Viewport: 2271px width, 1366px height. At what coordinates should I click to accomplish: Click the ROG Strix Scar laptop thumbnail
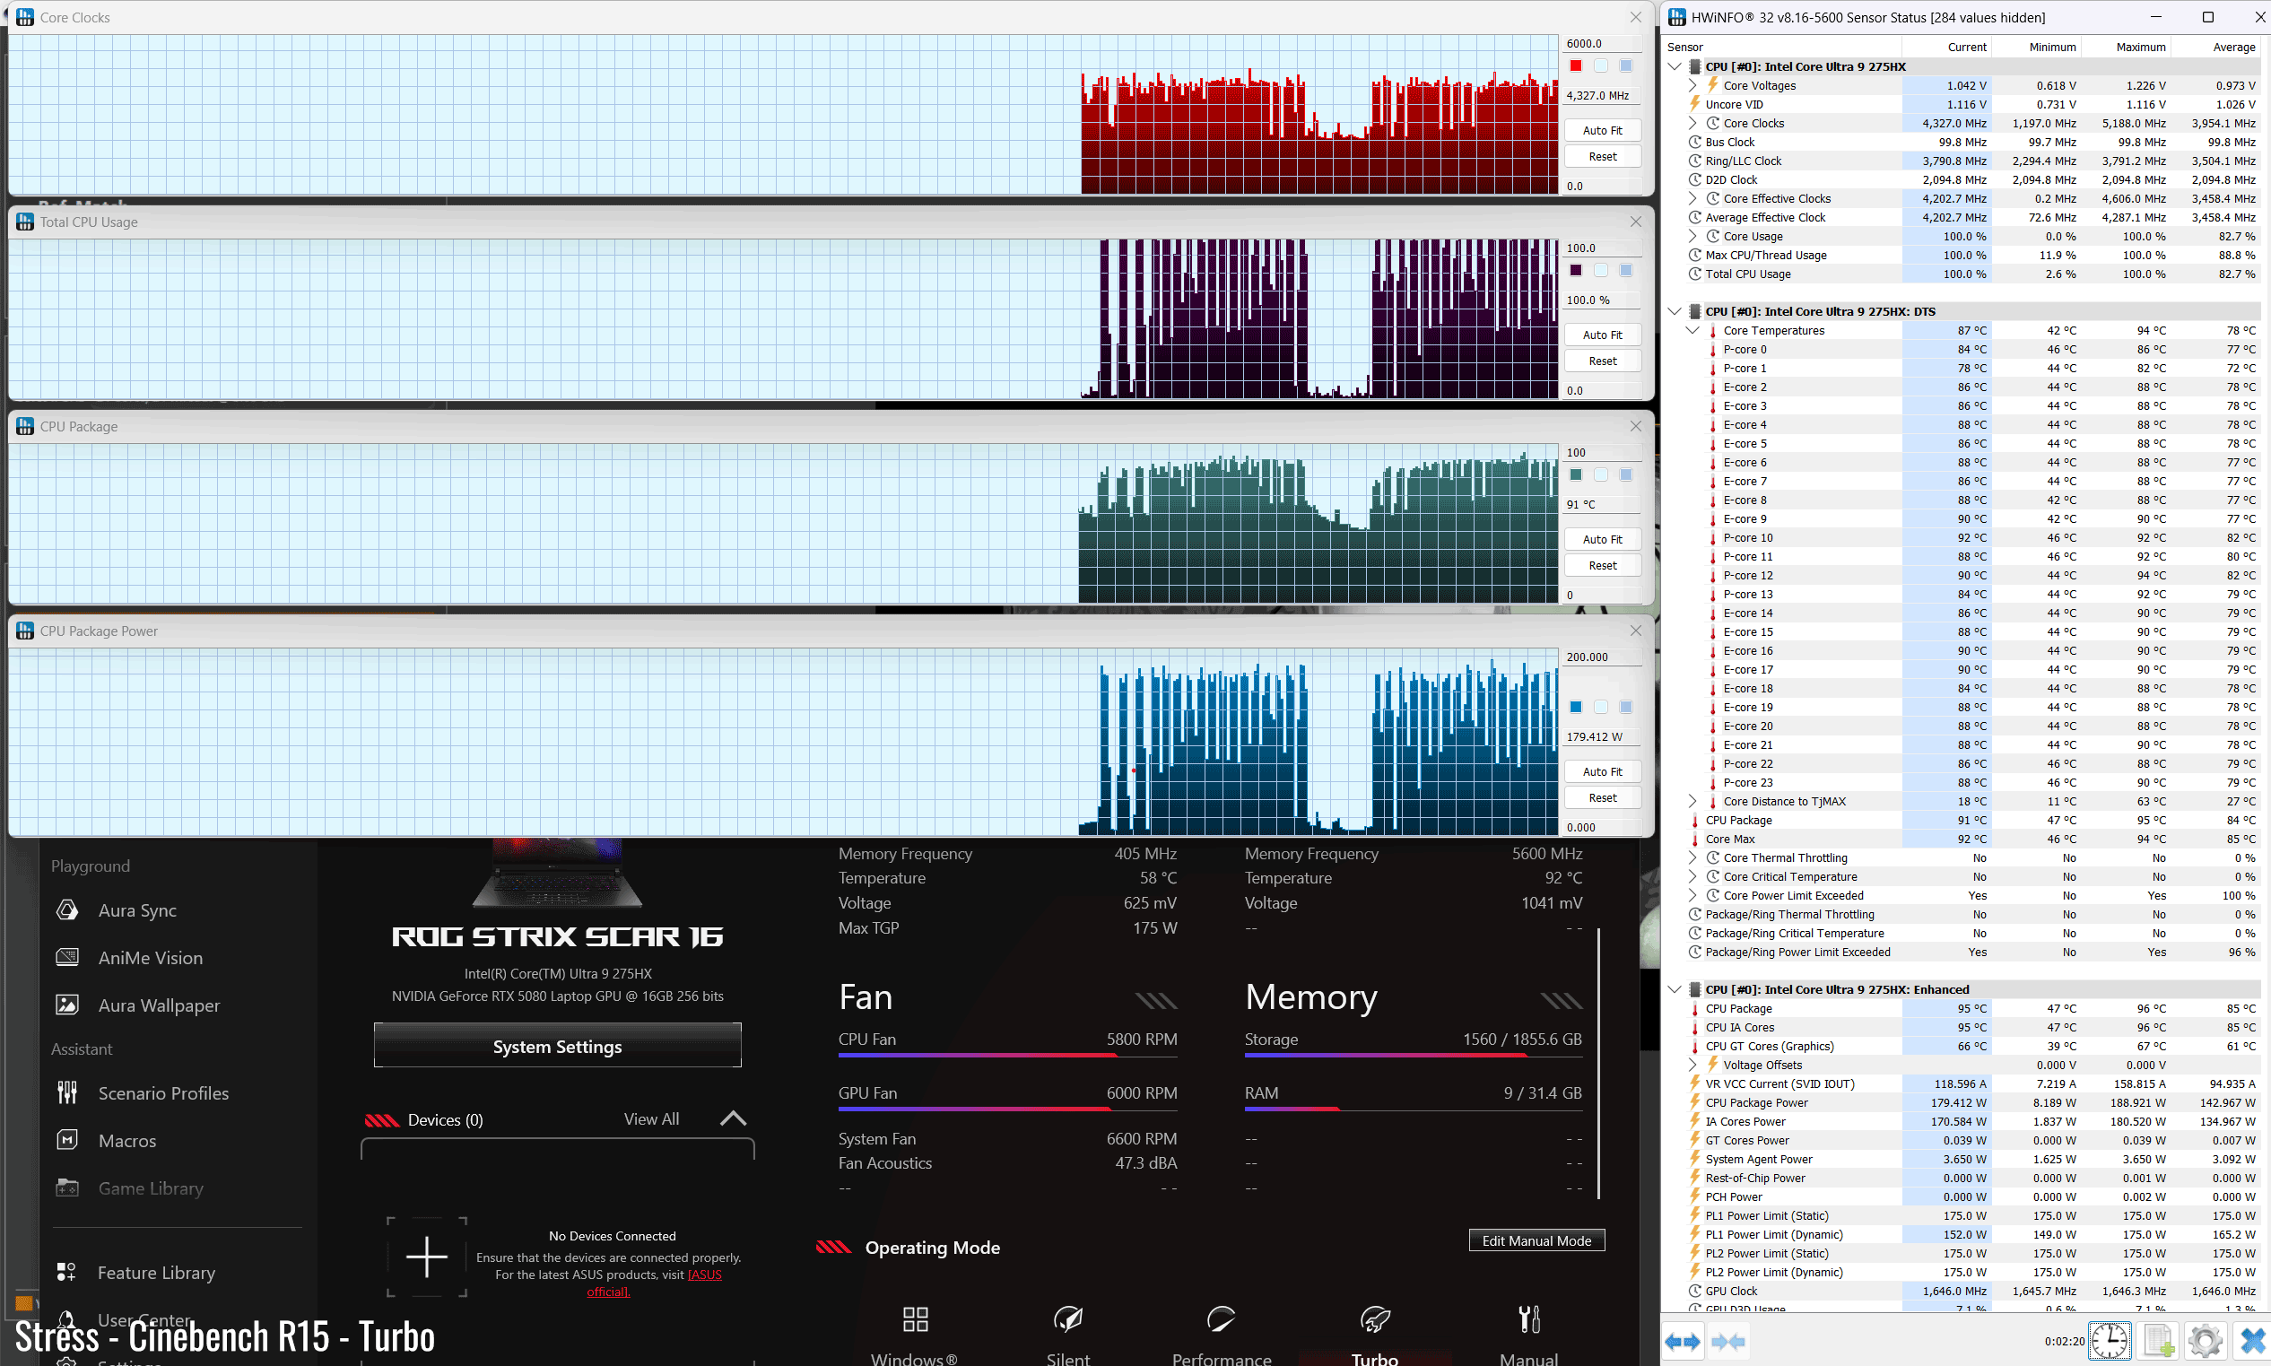click(x=557, y=873)
